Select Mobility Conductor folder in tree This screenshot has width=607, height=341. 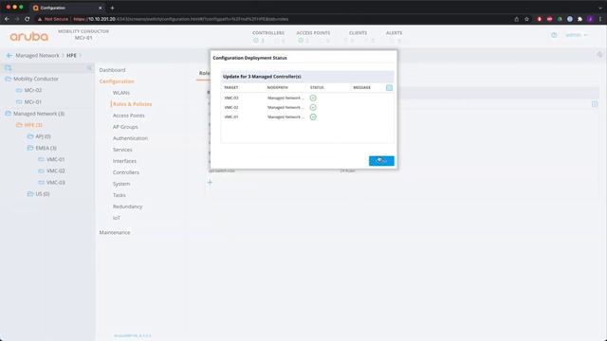(36, 79)
